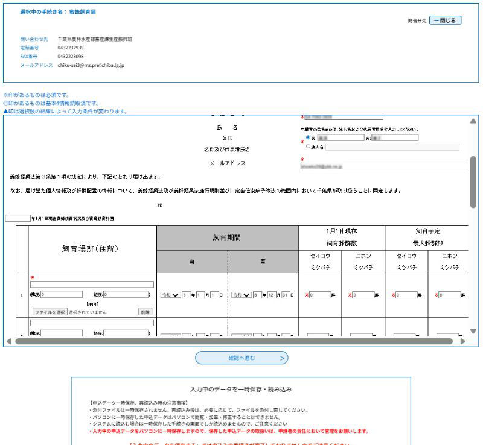Click the 法人名 text input field
Screen dimensions: 483x445
point(392,147)
